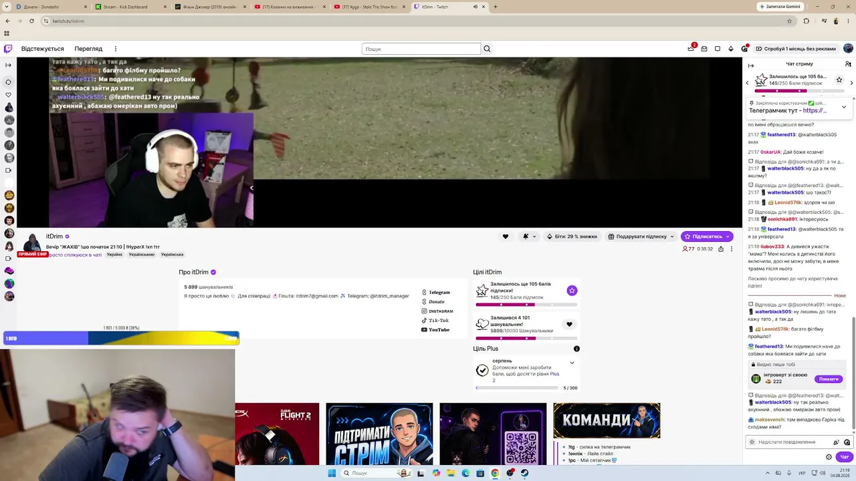Click the Ask Gemini button
The image size is (856, 481).
(x=779, y=7)
